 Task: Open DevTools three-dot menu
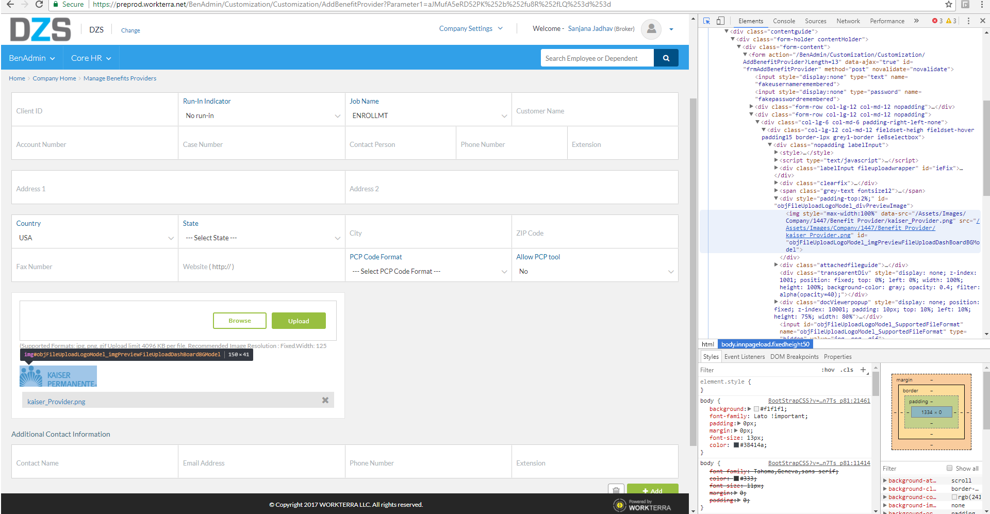968,21
